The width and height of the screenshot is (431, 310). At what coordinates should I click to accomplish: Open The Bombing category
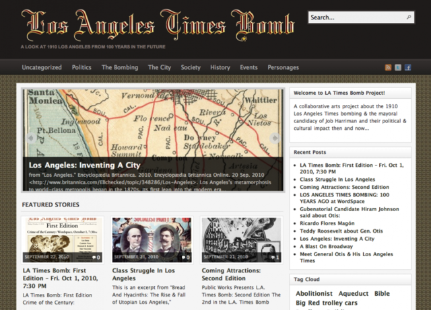click(120, 67)
